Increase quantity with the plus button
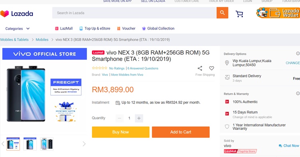Image resolution: width=300 pixels, height=157 pixels. pos(139,118)
